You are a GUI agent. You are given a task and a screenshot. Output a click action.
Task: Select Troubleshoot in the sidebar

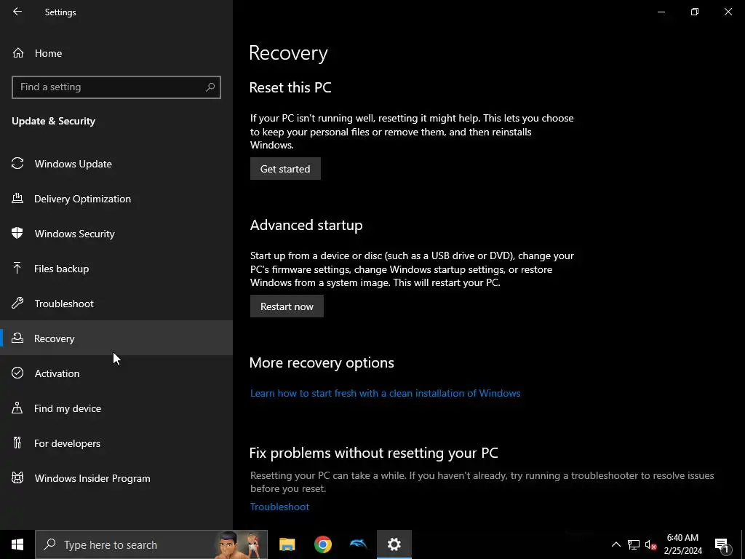[x=116, y=304]
